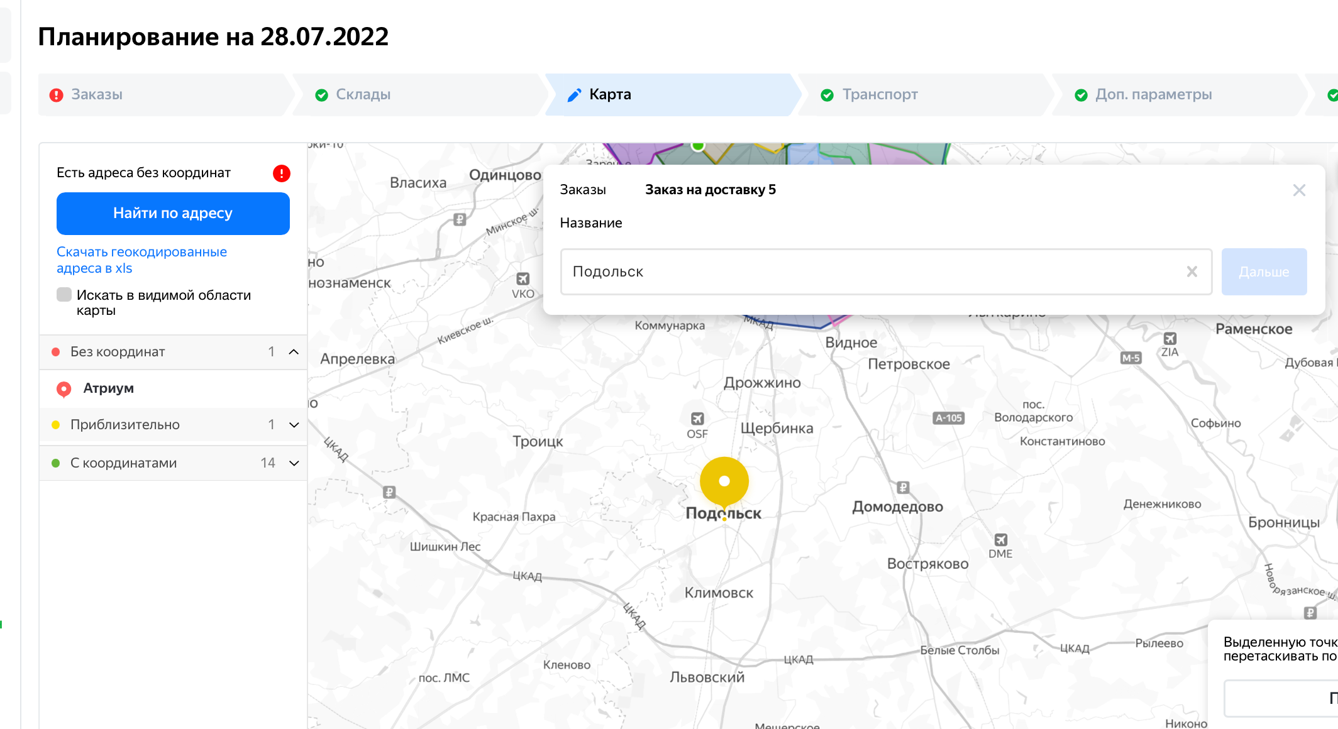Click the VKO airport icon on the map
The height and width of the screenshot is (729, 1338).
(523, 279)
